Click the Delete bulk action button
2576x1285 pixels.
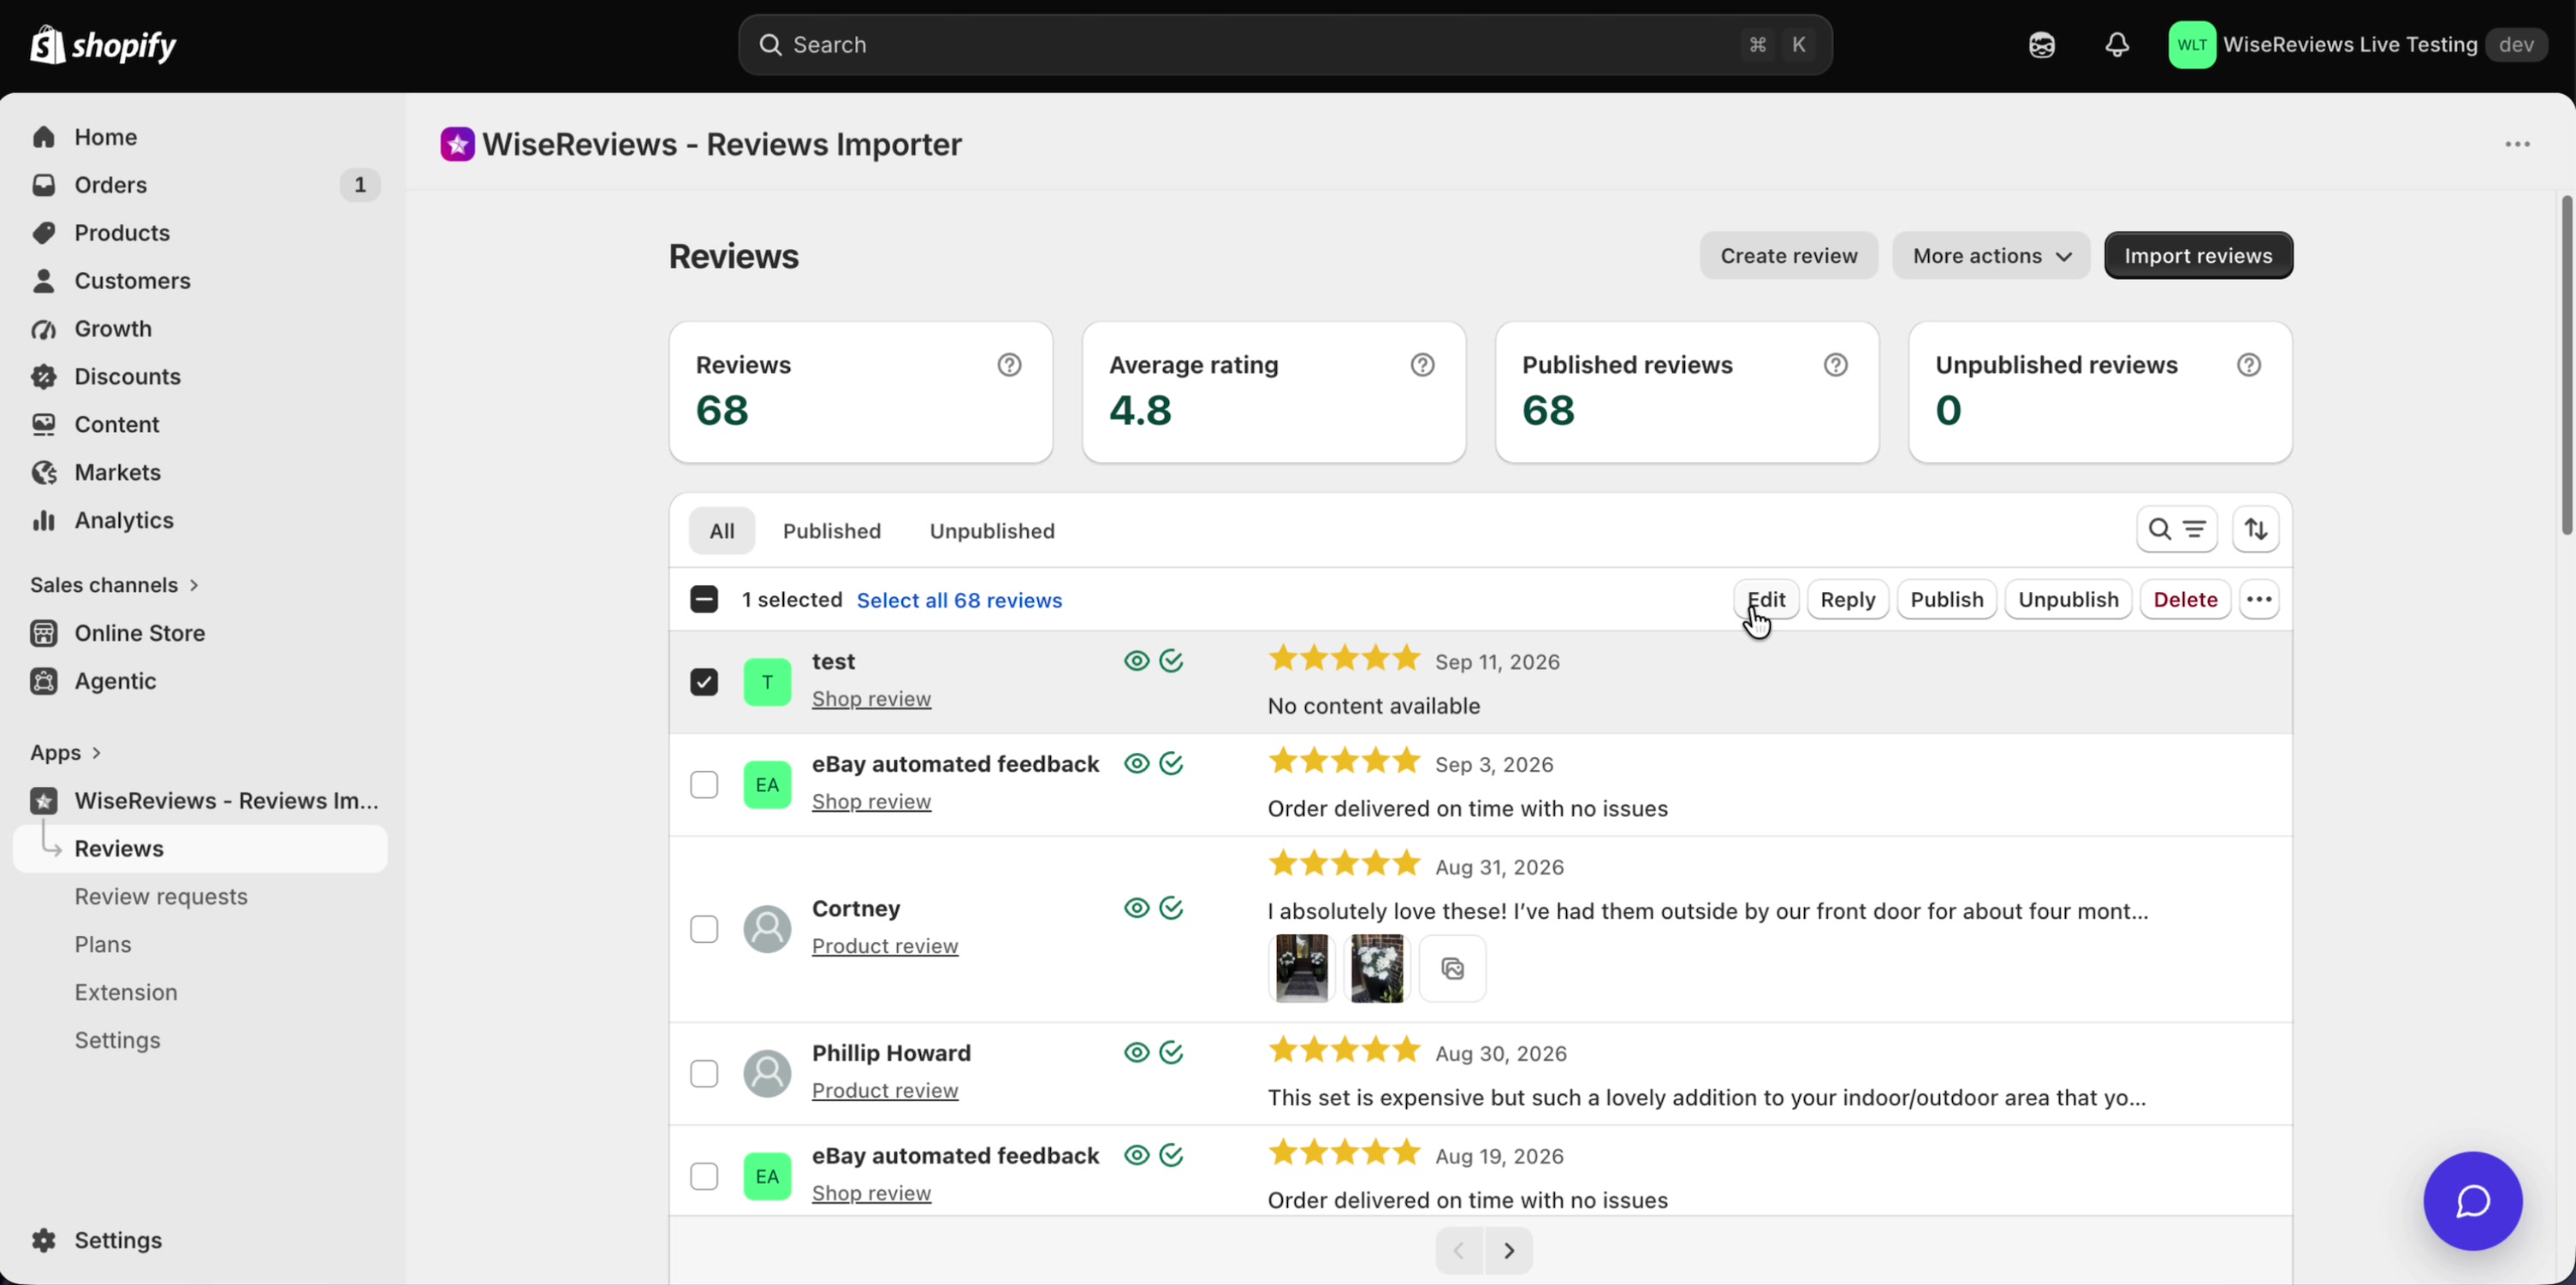point(2185,599)
